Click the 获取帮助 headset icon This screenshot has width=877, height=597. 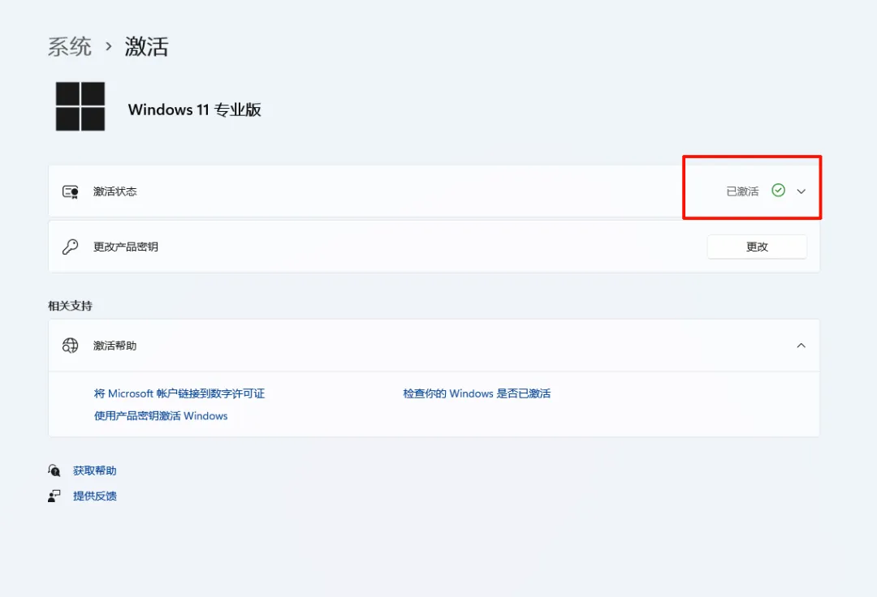click(54, 470)
